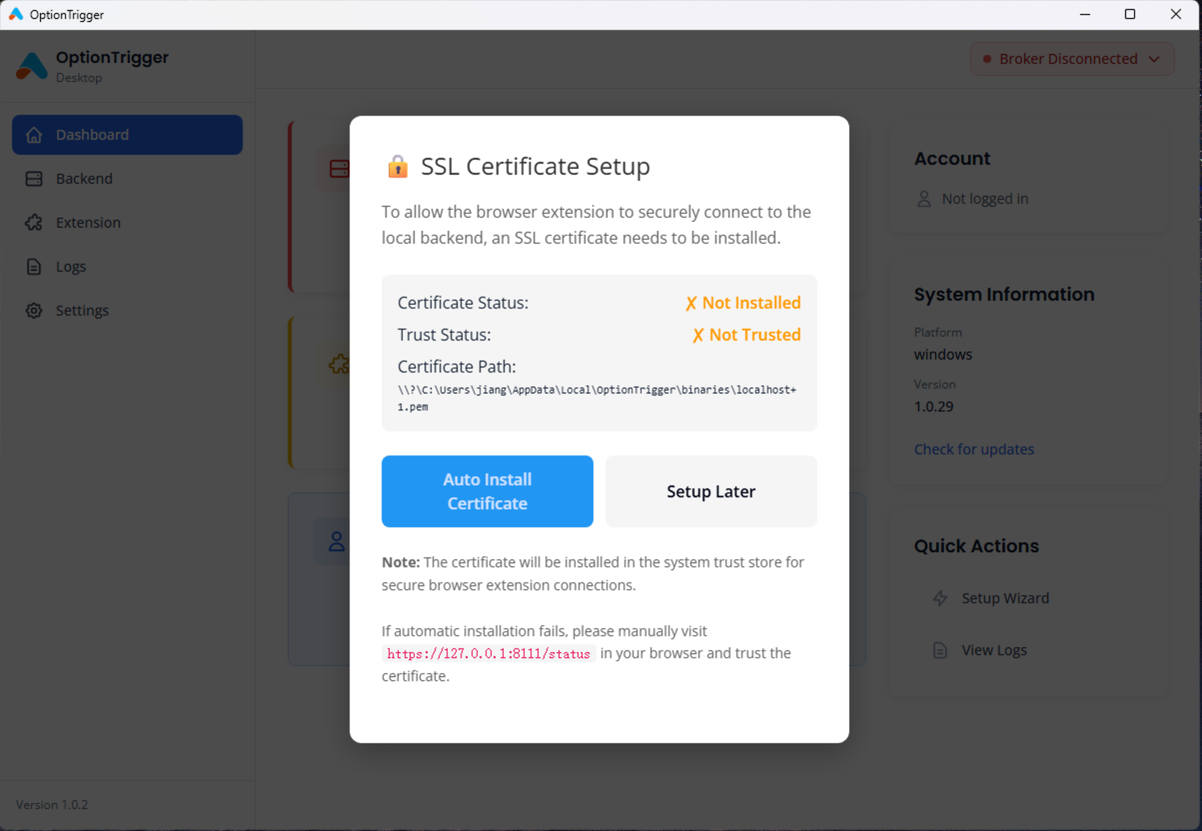Viewport: 1202px width, 831px height.
Task: Click the Dashboard home icon
Action: point(34,135)
